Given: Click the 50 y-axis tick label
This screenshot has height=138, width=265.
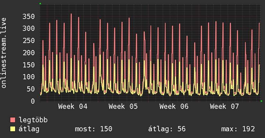Looking at the screenshot, I should pyautogui.click(x=31, y=89).
